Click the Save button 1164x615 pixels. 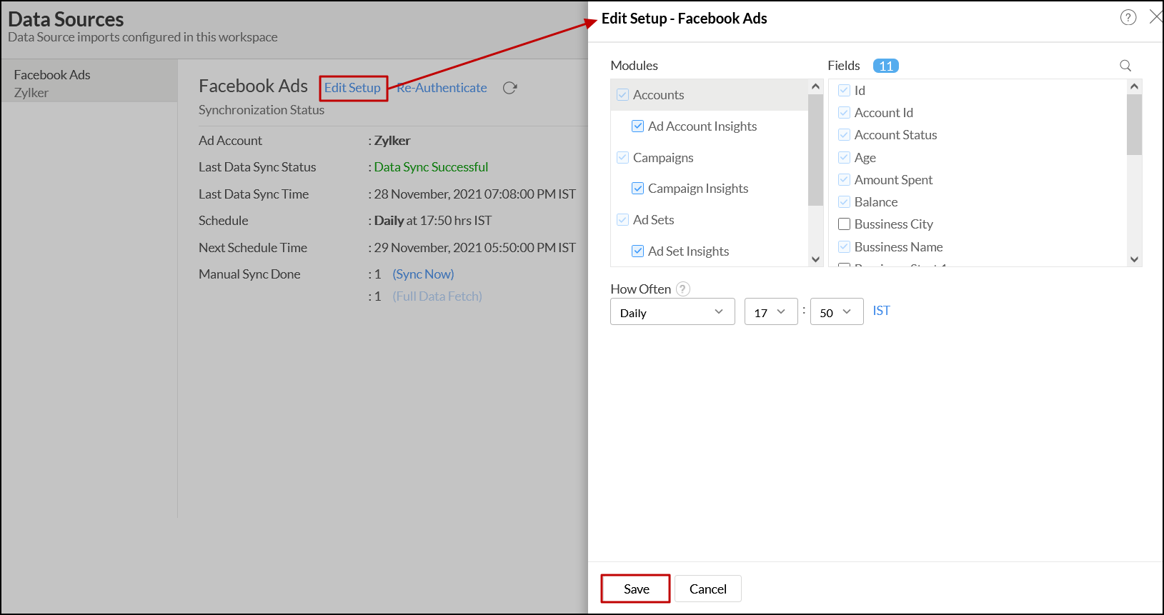(636, 589)
